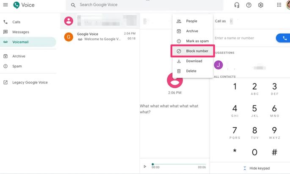
Task: Open Legacy Google Voice link
Action: pos(28,82)
